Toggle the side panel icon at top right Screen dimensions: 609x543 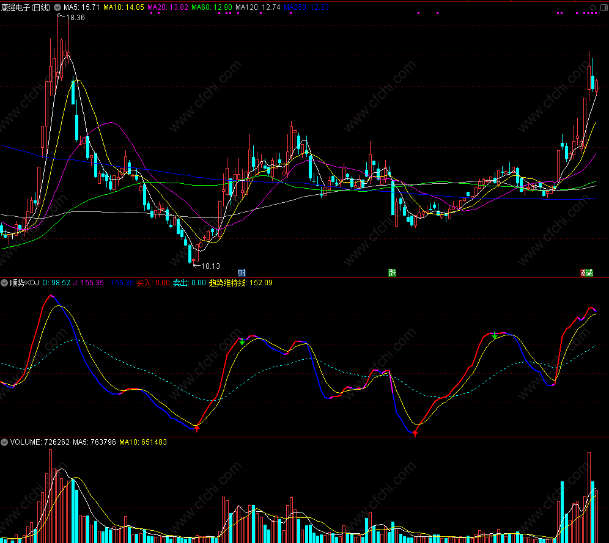603,7
